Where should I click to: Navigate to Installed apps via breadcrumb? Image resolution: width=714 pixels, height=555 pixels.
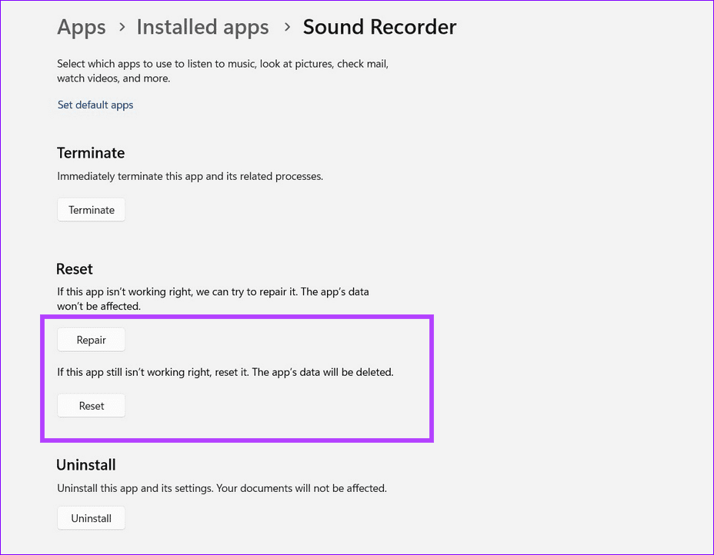[202, 27]
